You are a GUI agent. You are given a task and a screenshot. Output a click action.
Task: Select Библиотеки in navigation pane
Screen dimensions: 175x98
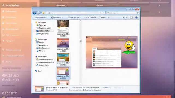click(x=42, y=39)
